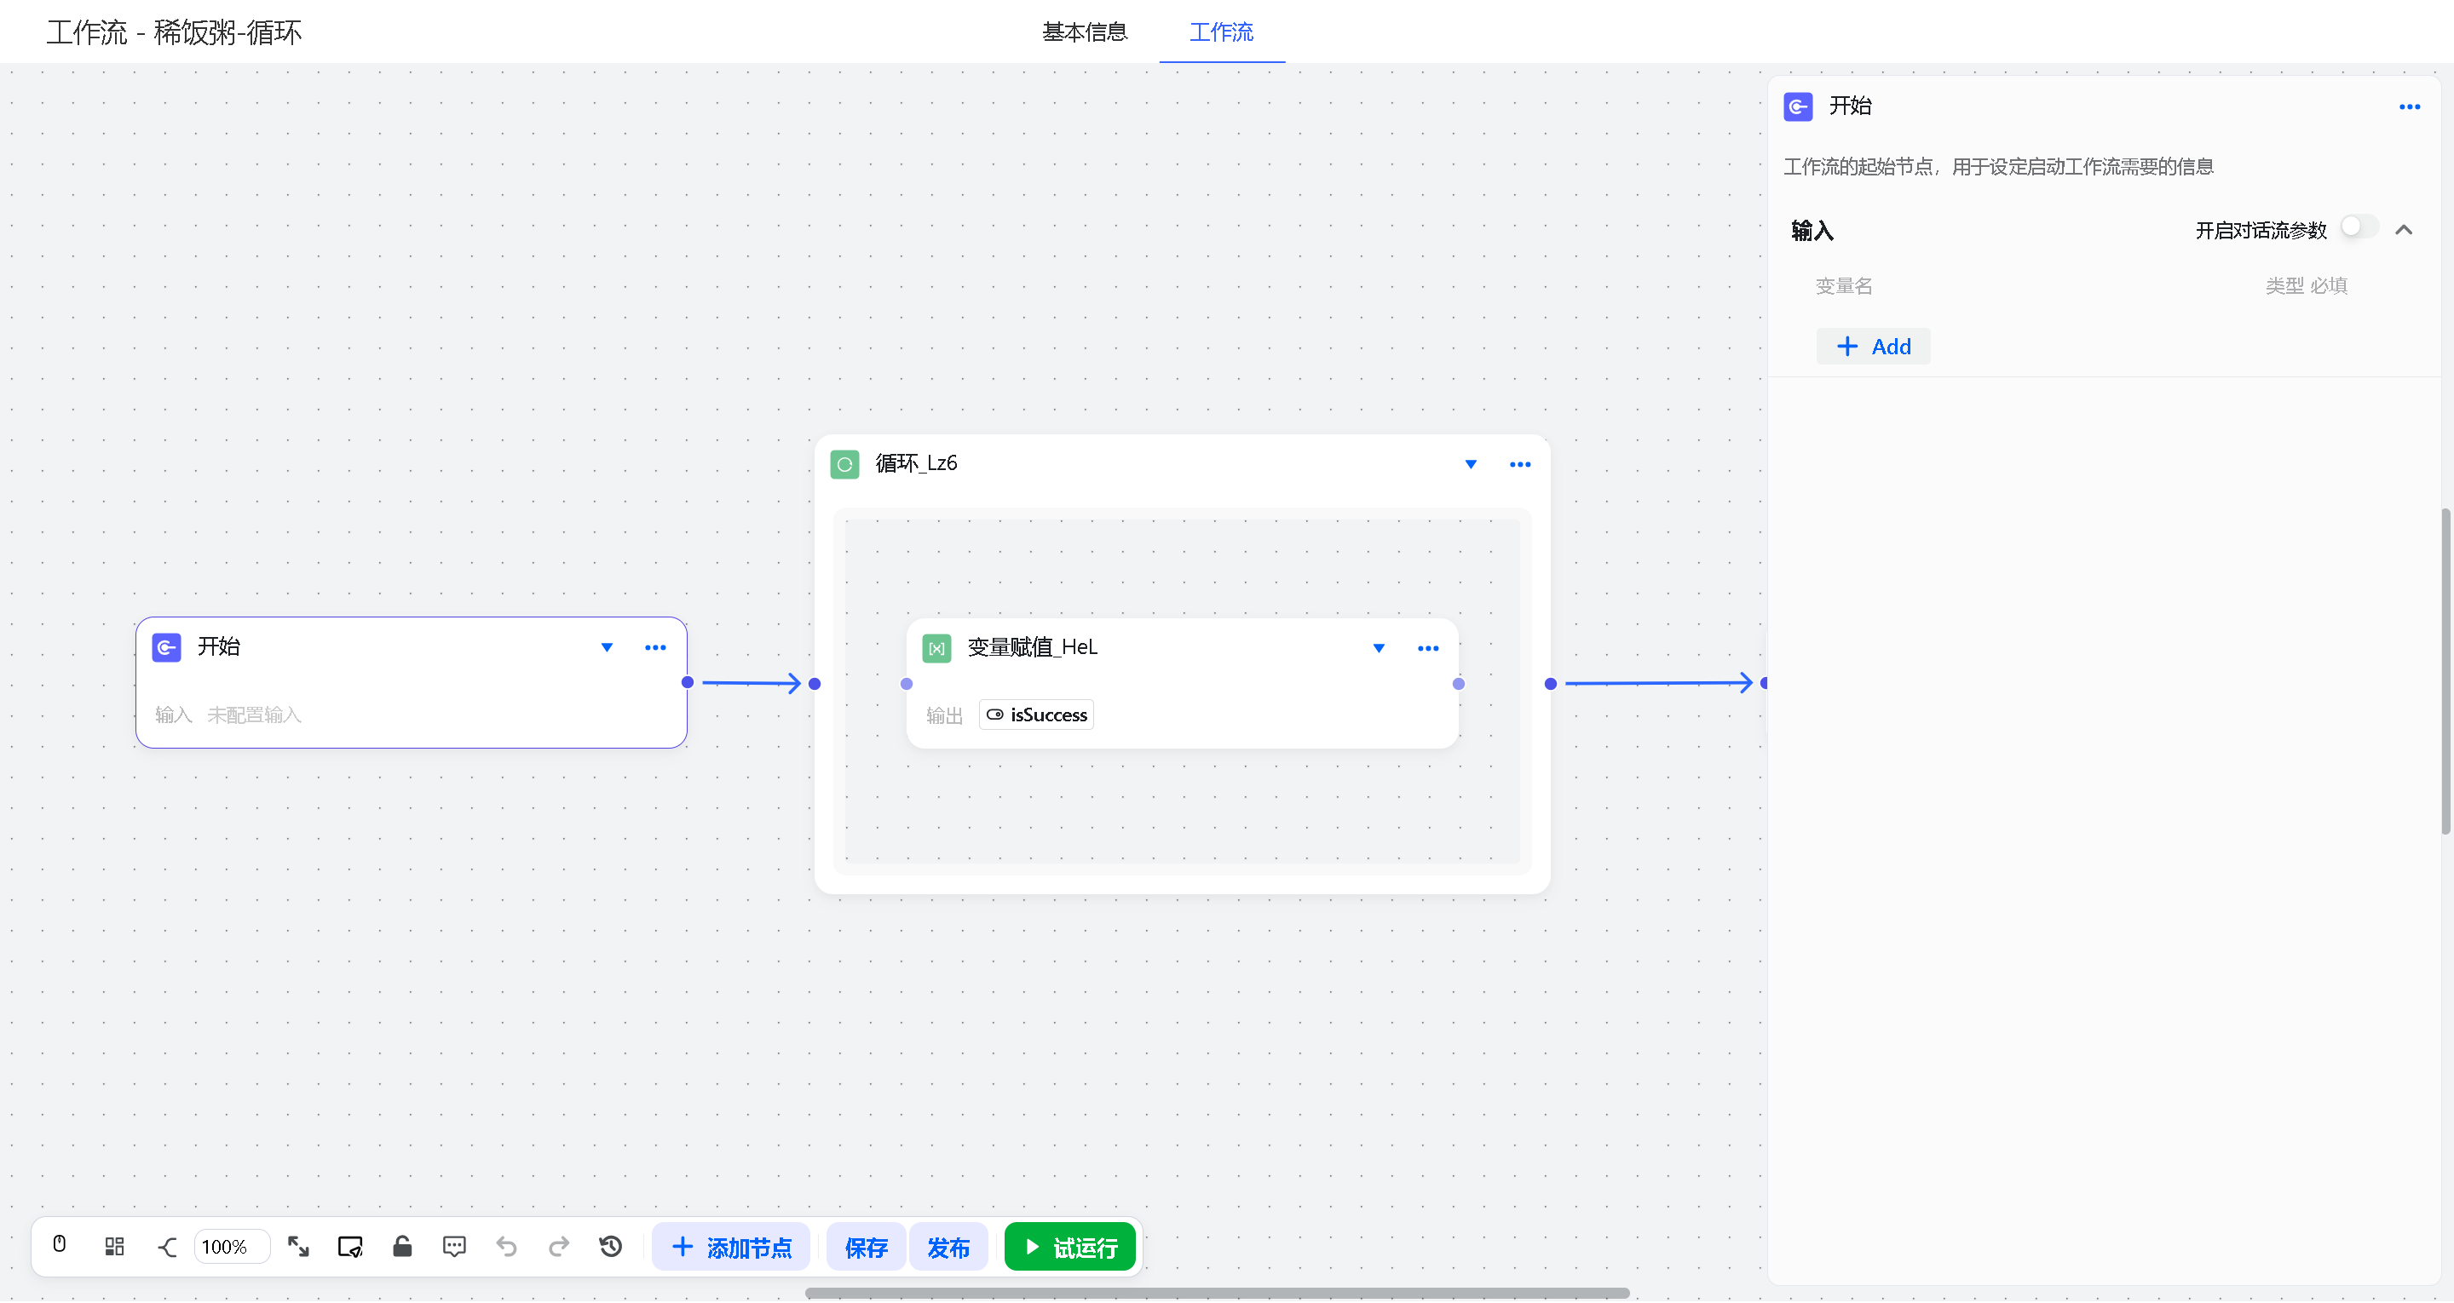This screenshot has width=2454, height=1303.
Task: Click the horizontal canvas scrollbar
Action: [x=1217, y=1293]
